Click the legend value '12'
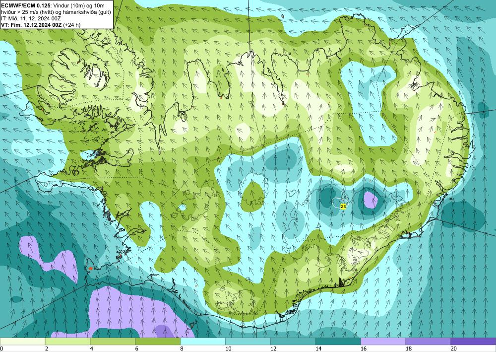The width and height of the screenshot is (496, 352). click(x=273, y=349)
